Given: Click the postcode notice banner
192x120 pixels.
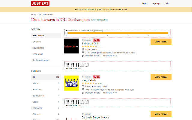Looking at the screenshot, I should point(96,10).
